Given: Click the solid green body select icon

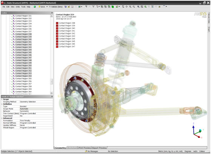Looking at the screenshot, I should [113, 6].
